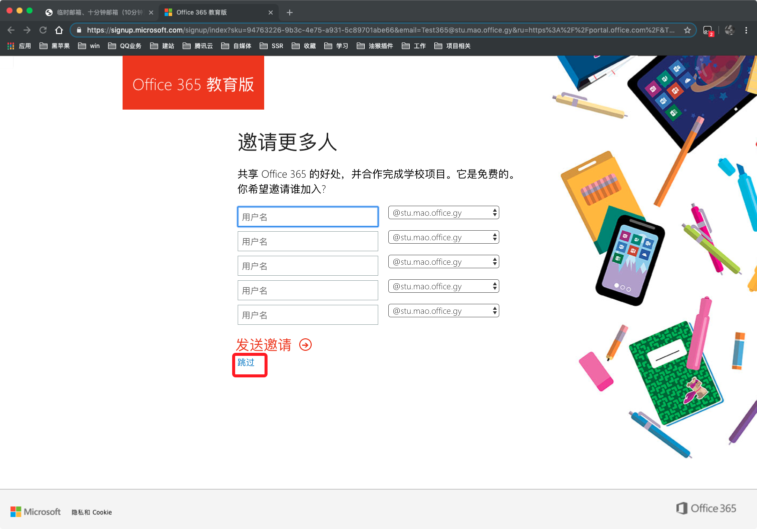The image size is (757, 529).
Task: Click the 跳过 skip link
Action: (x=246, y=362)
